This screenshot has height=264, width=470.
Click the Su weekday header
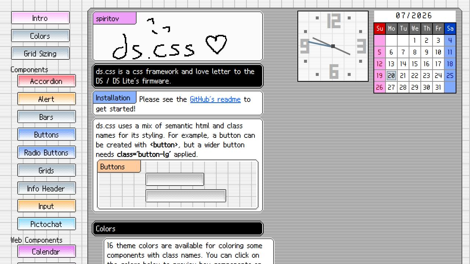380,28
